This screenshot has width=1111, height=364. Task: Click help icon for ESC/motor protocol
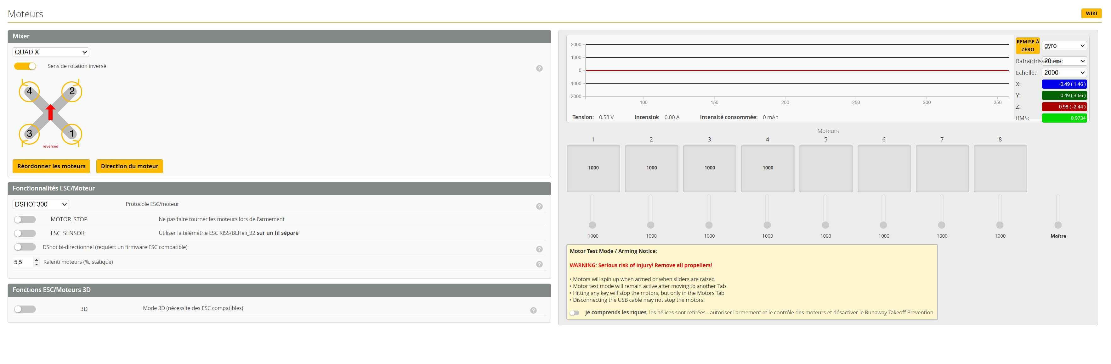coord(539,206)
